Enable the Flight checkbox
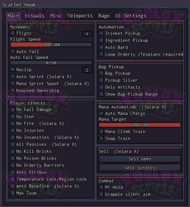Image resolution: width=190 pixels, height=207 pixels. (13, 33)
